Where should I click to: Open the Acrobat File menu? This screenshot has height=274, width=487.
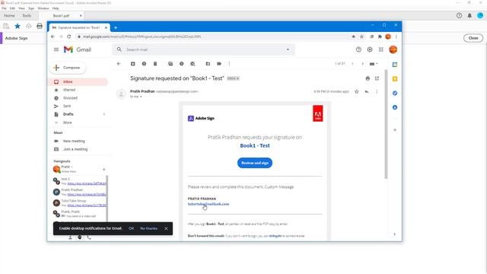[x=4, y=8]
